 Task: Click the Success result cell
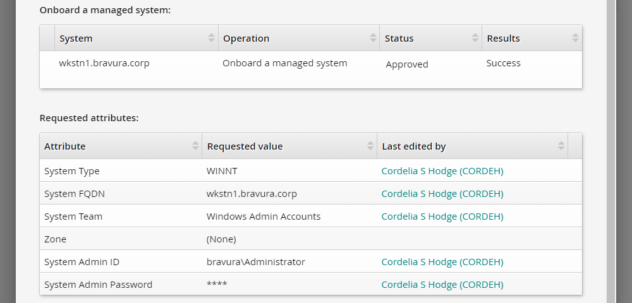click(x=504, y=63)
